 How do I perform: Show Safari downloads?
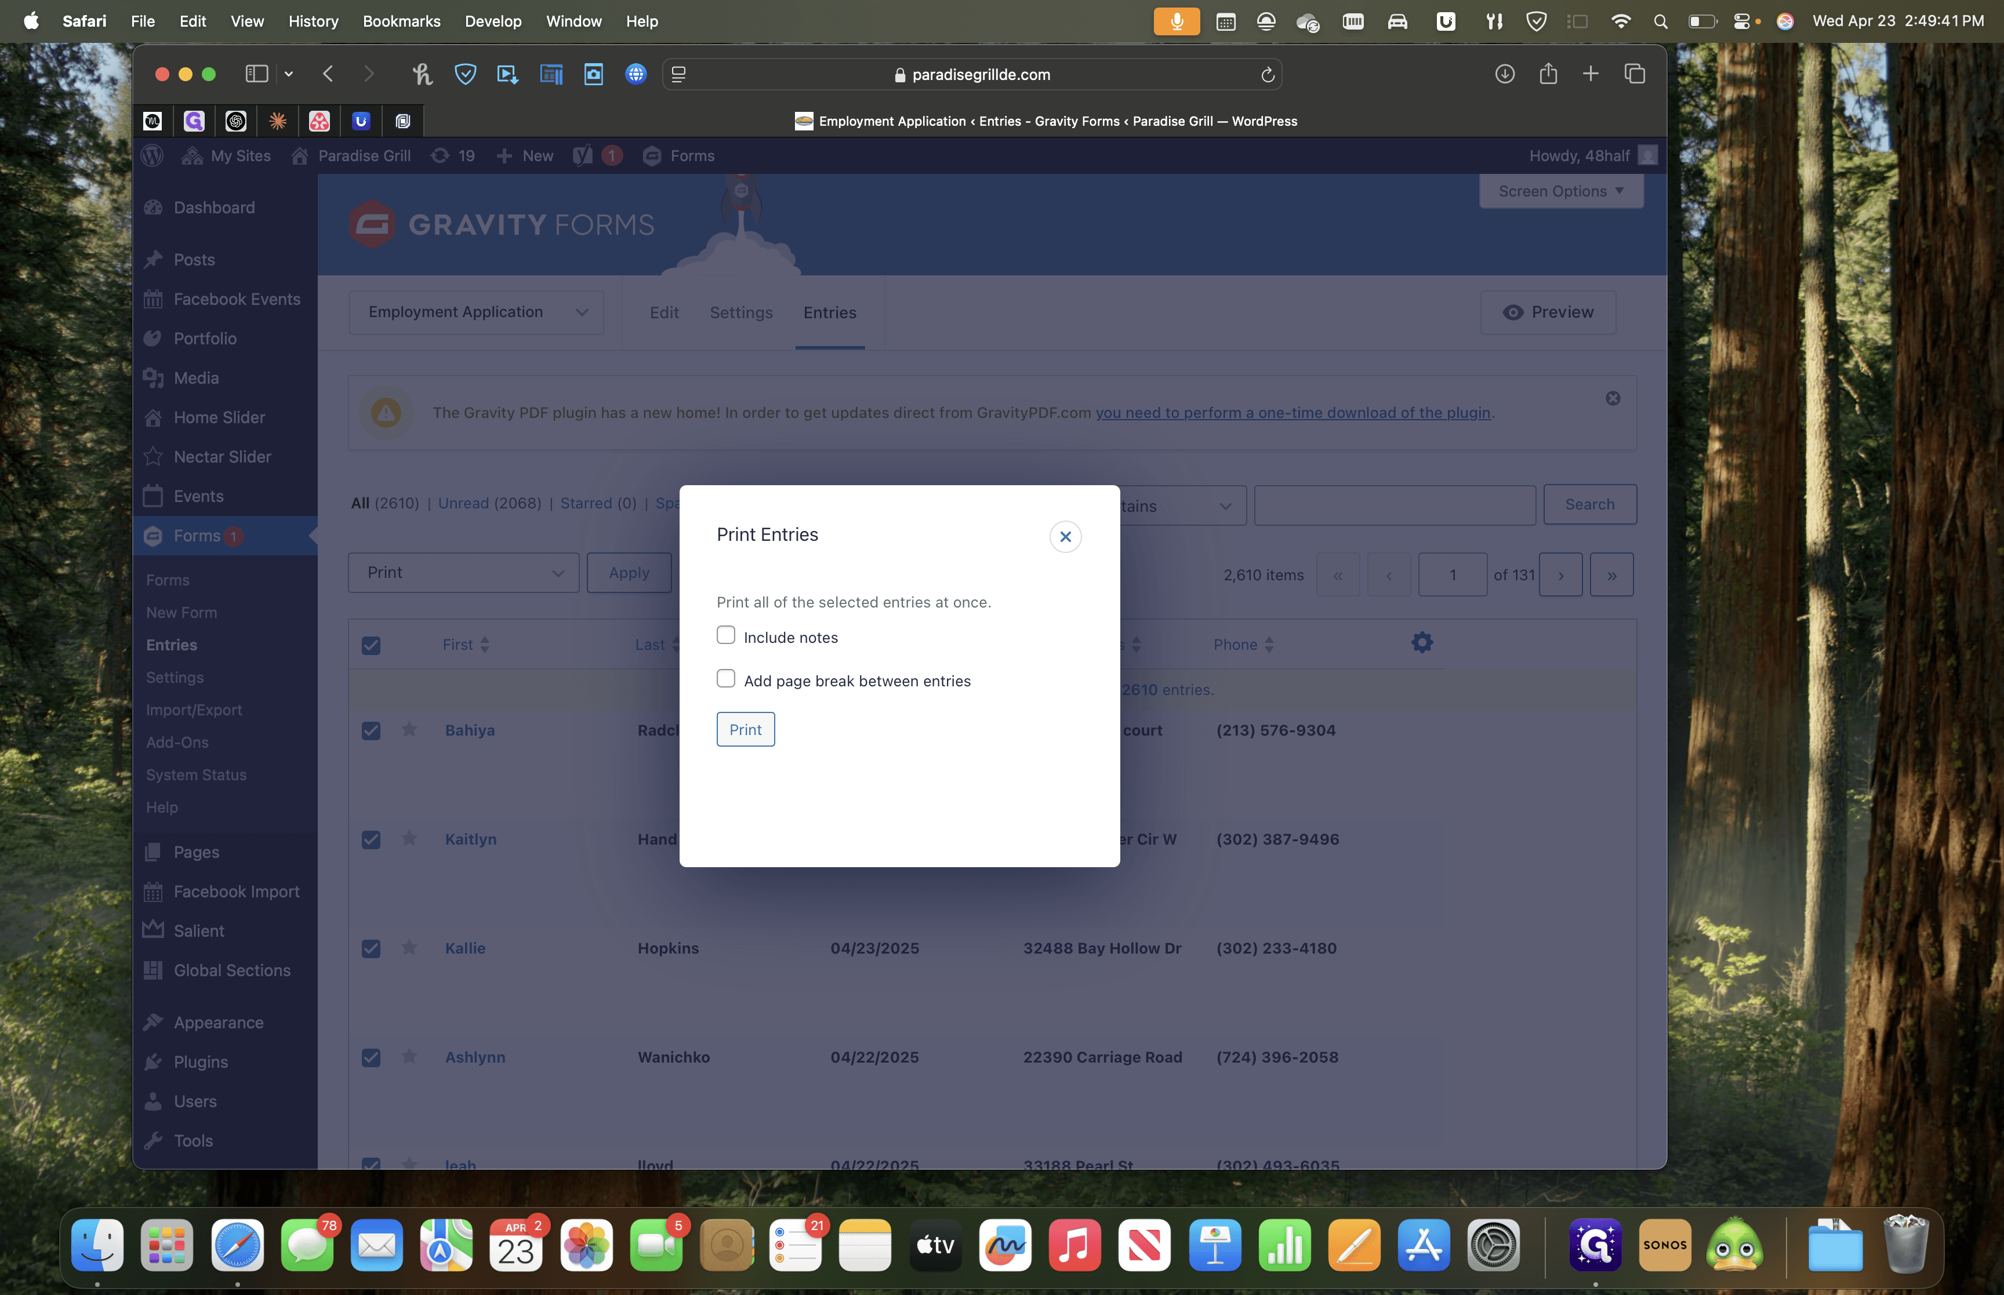(x=1505, y=74)
